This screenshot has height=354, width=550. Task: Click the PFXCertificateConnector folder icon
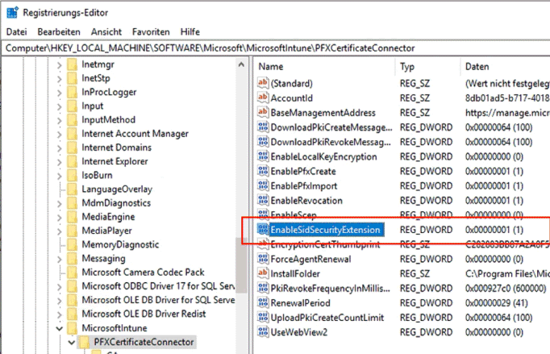point(84,342)
